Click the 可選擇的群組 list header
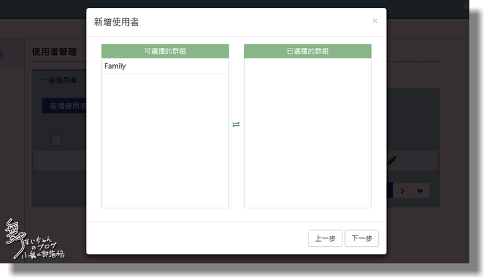The image size is (484, 278). pyautogui.click(x=165, y=51)
